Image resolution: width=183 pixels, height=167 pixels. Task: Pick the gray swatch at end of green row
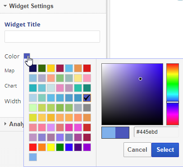coord(87,108)
